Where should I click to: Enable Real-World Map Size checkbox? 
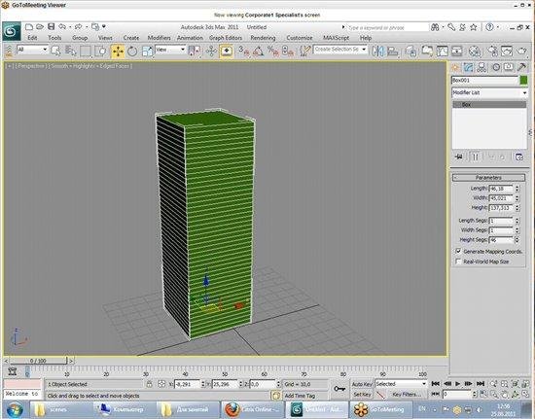tap(458, 262)
